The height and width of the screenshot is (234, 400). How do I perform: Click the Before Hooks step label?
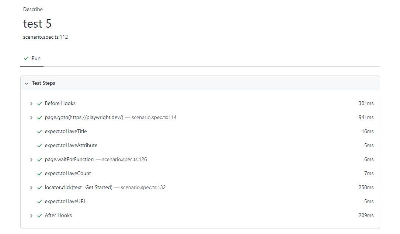click(x=60, y=103)
